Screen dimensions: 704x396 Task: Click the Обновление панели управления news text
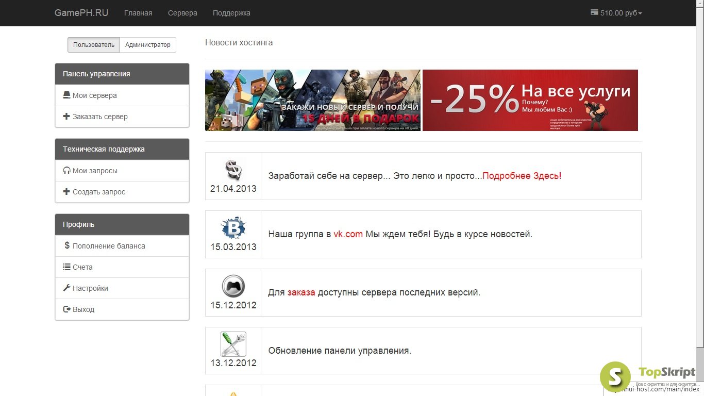[340, 351]
